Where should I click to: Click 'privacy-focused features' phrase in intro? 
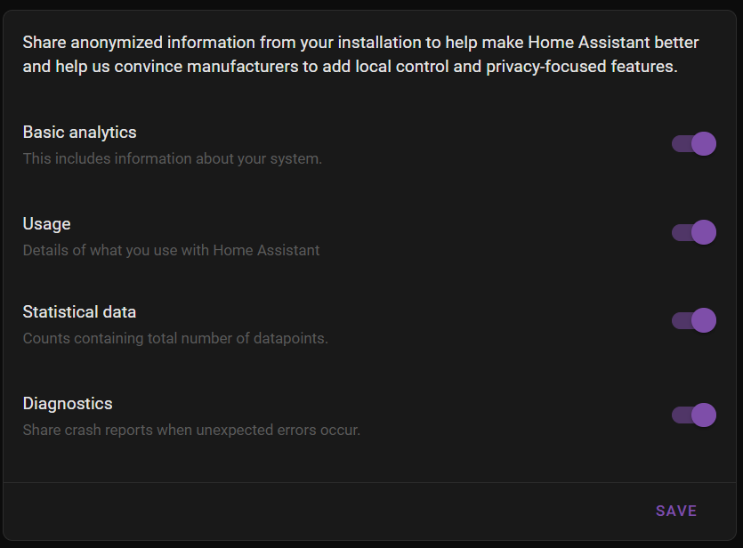(579, 67)
